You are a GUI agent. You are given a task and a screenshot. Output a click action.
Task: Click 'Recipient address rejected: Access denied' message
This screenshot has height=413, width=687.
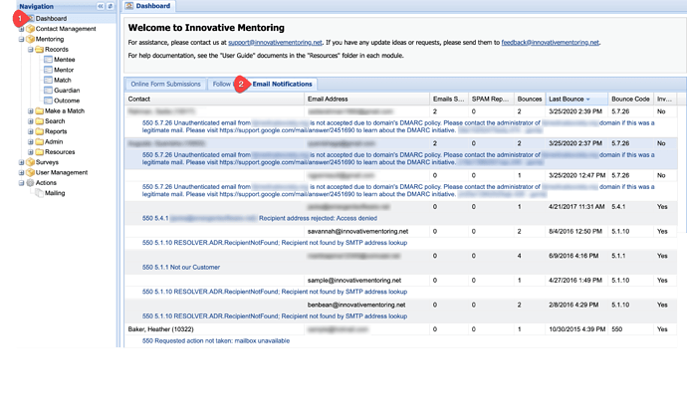tap(318, 218)
